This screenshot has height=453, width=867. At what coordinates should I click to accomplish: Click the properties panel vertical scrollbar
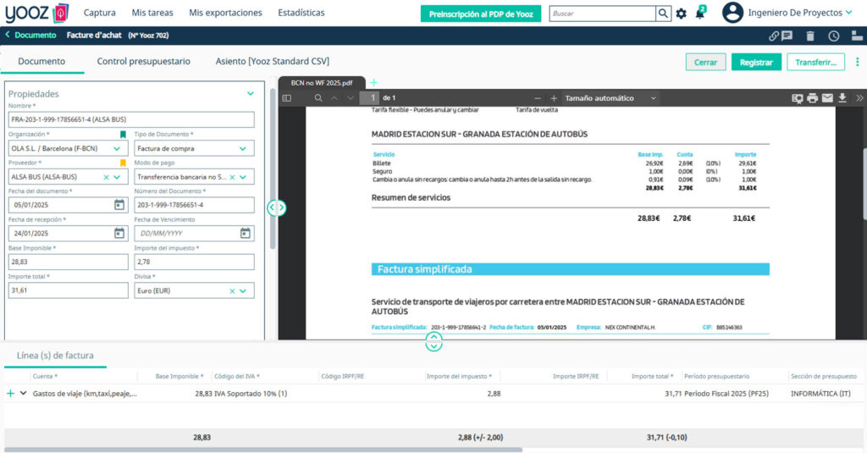tap(273, 168)
